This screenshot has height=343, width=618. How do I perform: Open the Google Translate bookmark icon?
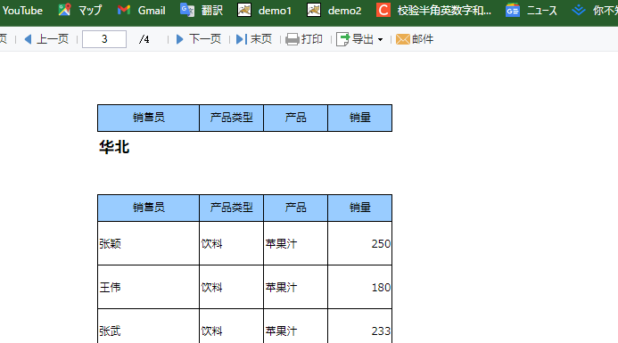186,10
